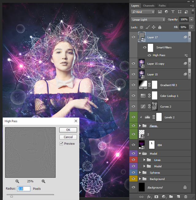Expand the Flares layer group
Viewport: 196px width, 200px height.
(140, 126)
